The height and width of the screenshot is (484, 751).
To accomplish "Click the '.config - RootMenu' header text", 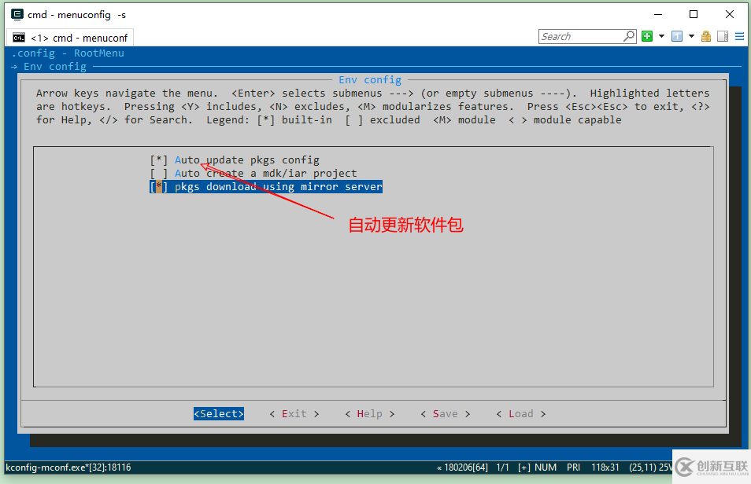I will pos(68,53).
